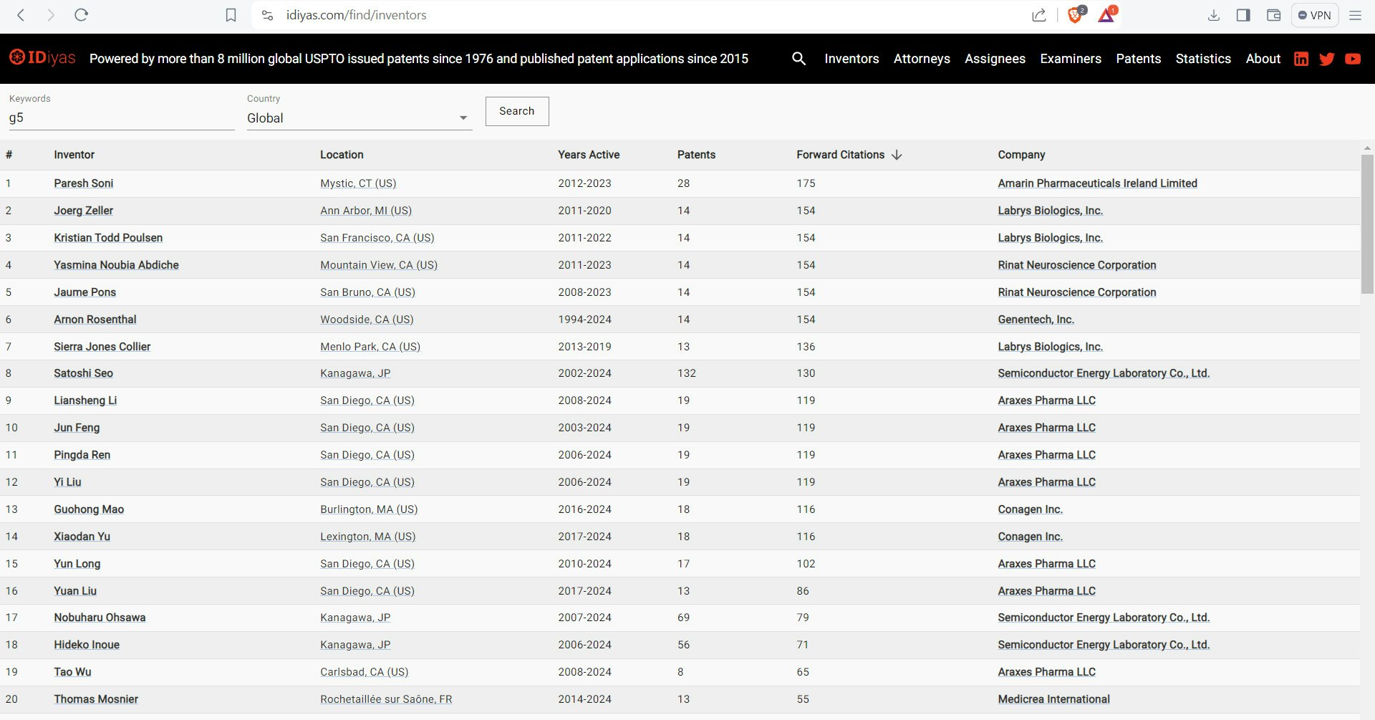
Task: Open the VPN button
Action: tap(1315, 15)
